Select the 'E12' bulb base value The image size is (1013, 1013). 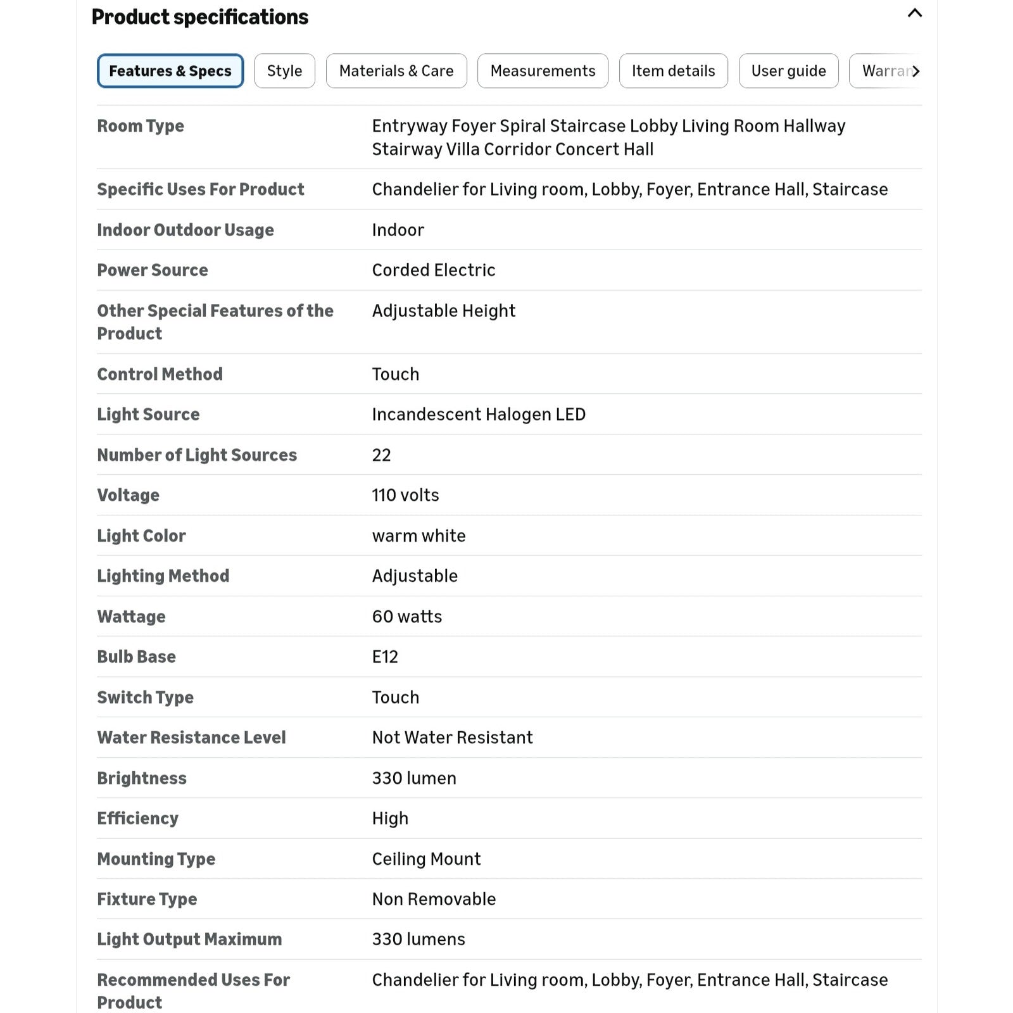(385, 657)
